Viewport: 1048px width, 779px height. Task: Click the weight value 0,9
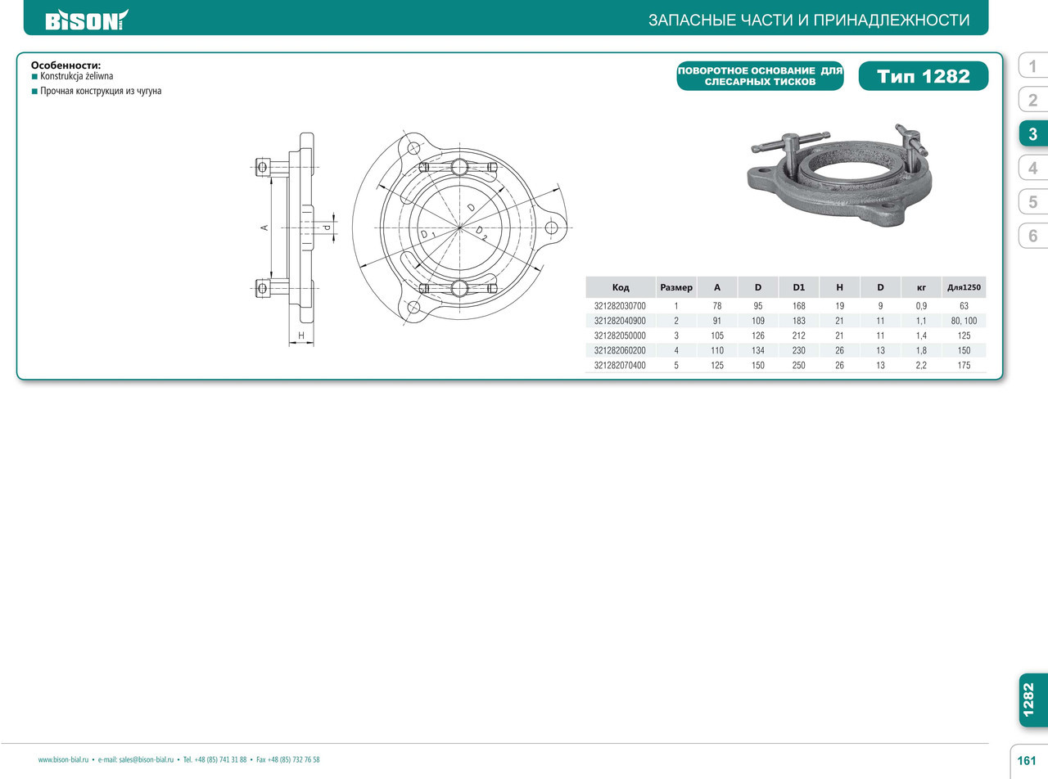coord(922,306)
